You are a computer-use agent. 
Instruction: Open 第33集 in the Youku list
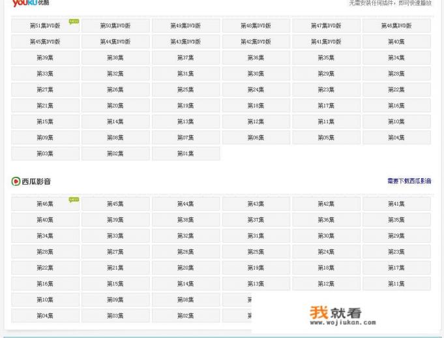click(45, 74)
